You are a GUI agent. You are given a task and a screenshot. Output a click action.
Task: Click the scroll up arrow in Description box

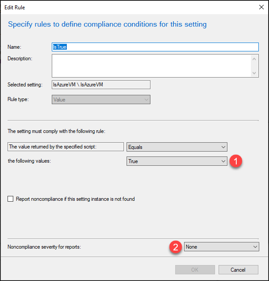pyautogui.click(x=254, y=59)
